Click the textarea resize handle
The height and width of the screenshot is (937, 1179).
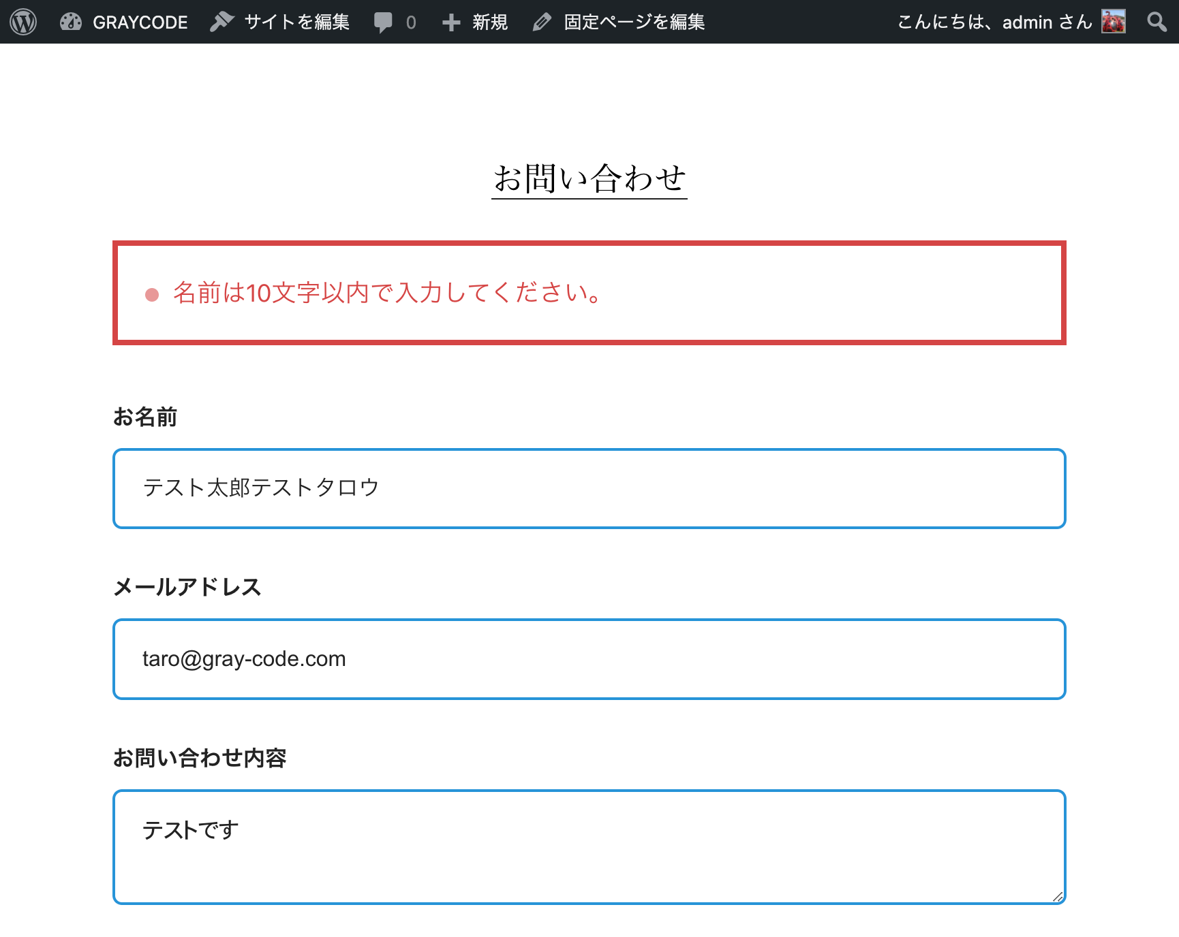(1058, 896)
